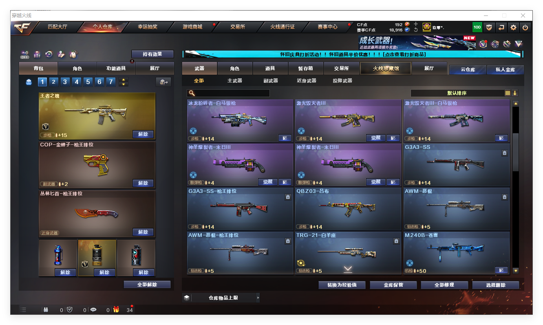This screenshot has width=543, height=325.
Task: Expand the 仓库物品上限 panel
Action: (x=258, y=298)
